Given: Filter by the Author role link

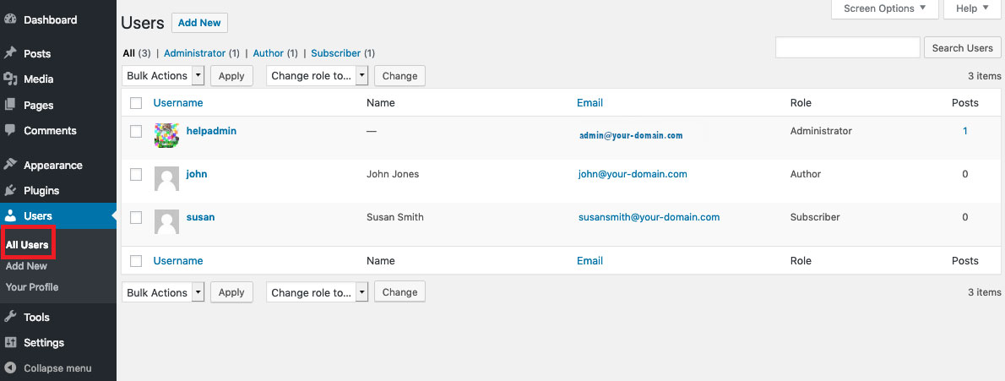Looking at the screenshot, I should coord(269,53).
